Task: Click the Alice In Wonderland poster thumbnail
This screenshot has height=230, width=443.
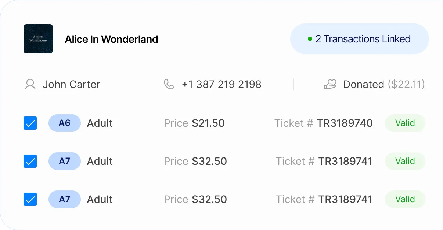Action: pyautogui.click(x=38, y=39)
